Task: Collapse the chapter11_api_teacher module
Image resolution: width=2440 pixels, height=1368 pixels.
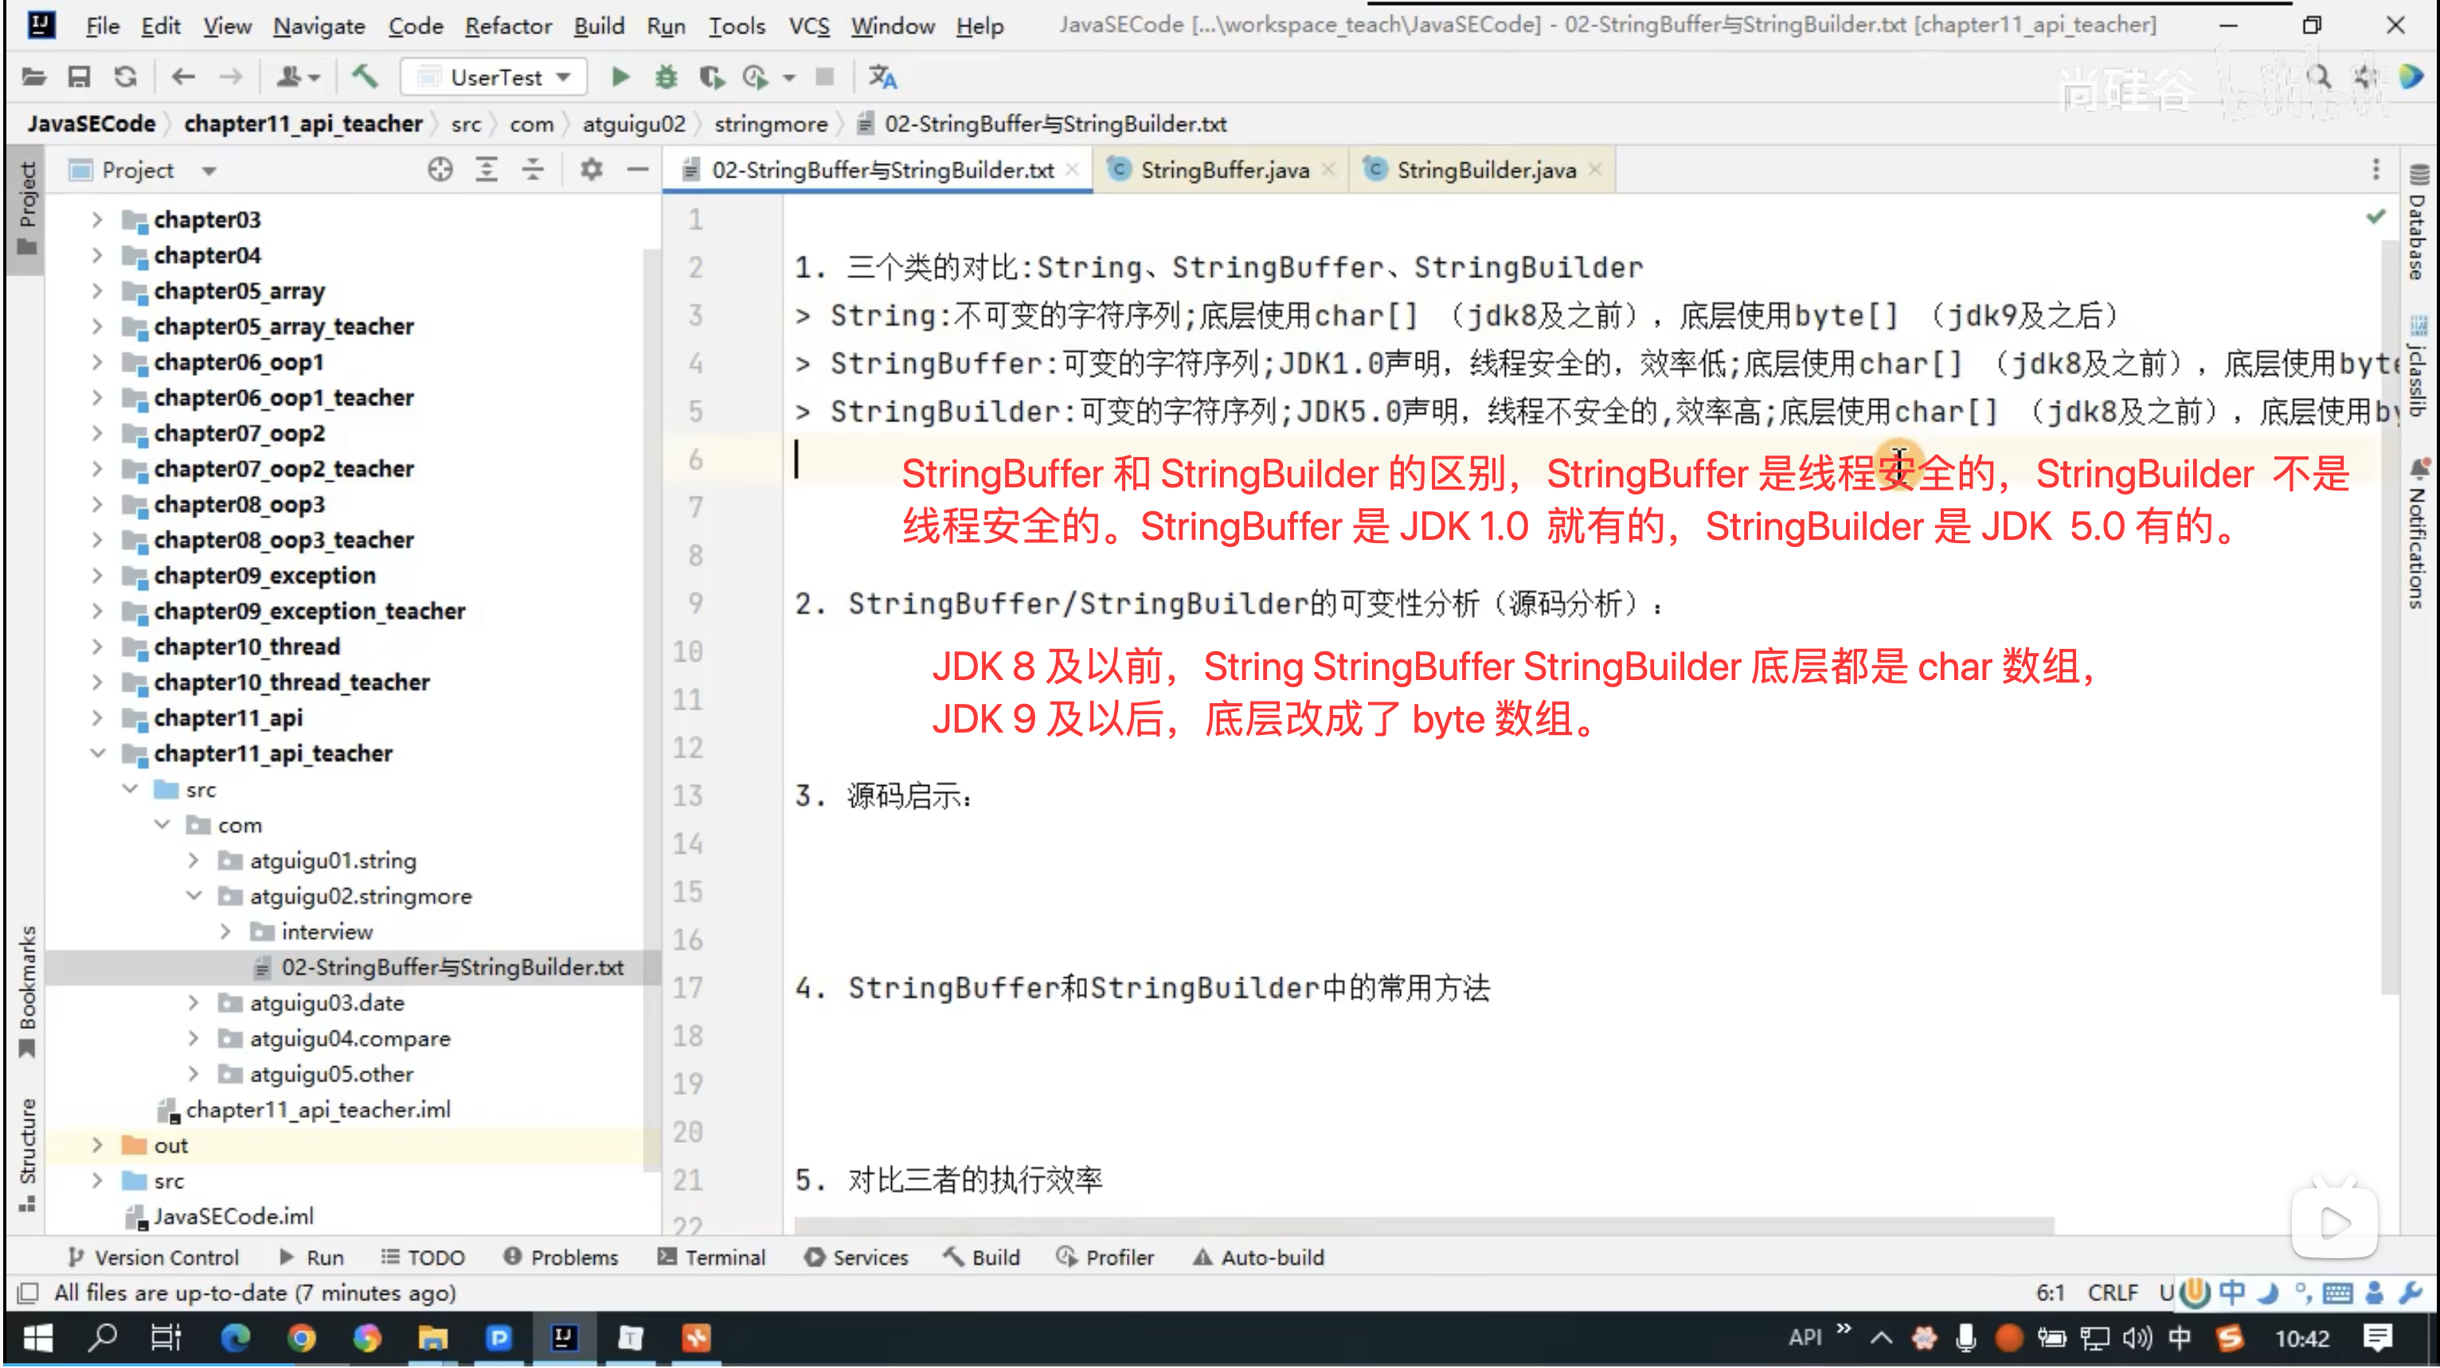Action: pos(96,753)
